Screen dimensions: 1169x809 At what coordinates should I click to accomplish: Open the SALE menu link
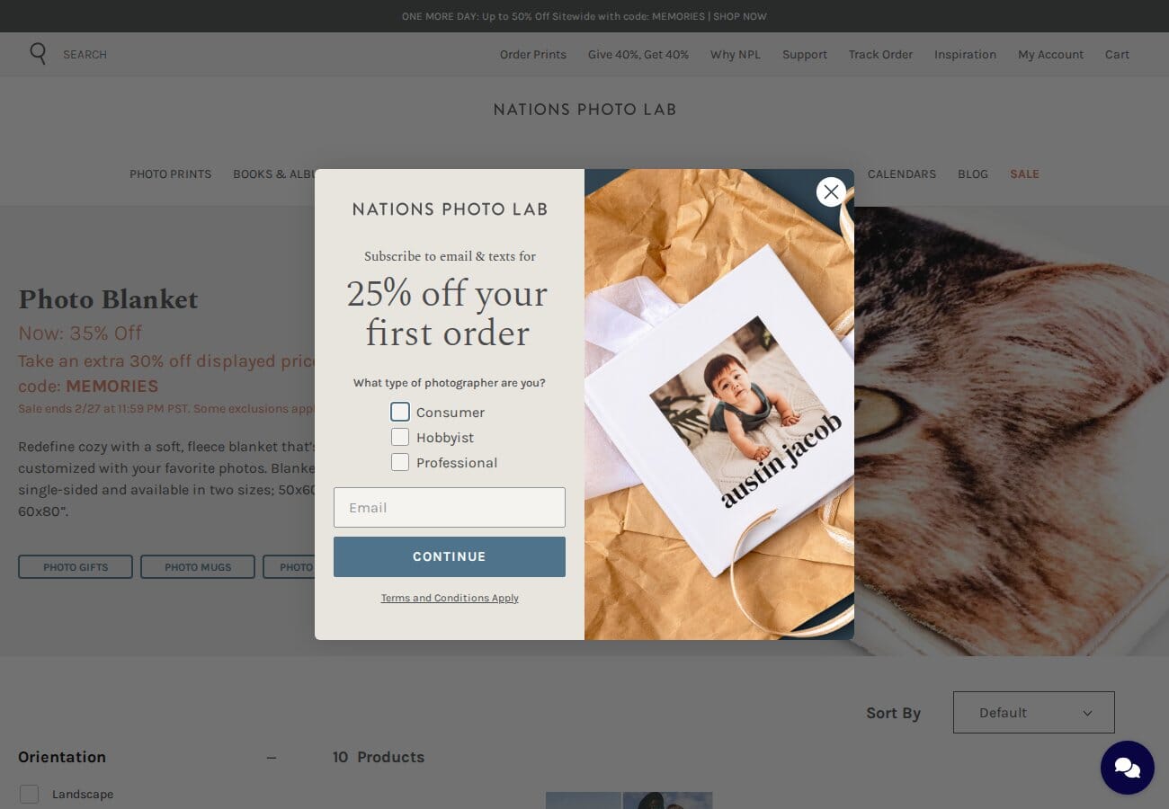[1024, 174]
